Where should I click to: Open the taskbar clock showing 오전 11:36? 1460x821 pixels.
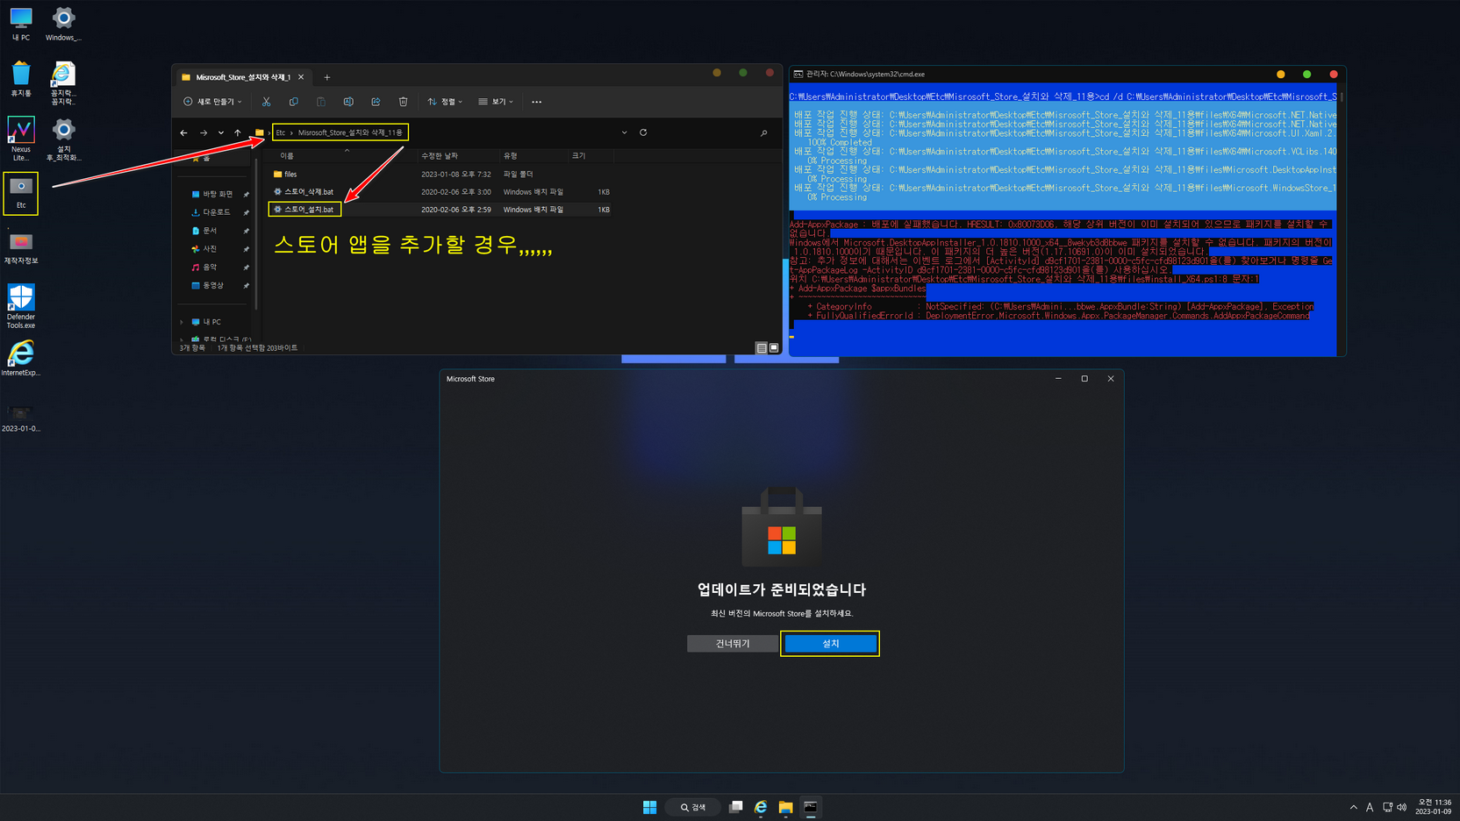point(1433,807)
